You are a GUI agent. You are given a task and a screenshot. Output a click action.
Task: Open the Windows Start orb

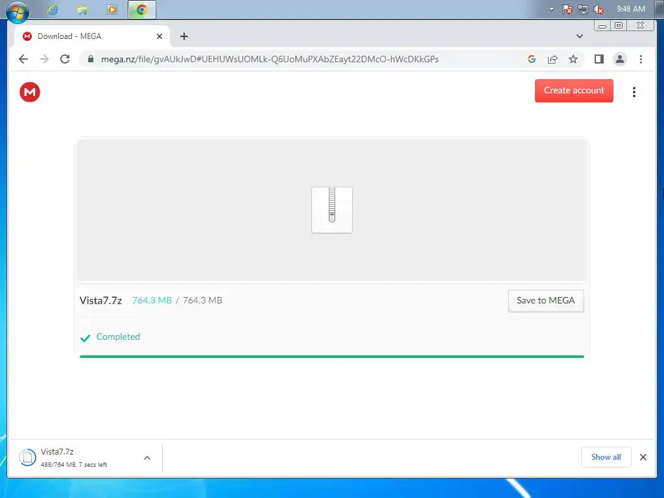(x=18, y=11)
